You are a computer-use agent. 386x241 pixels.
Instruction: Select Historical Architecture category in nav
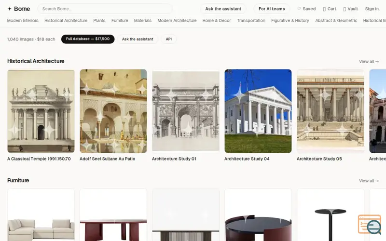tap(66, 21)
